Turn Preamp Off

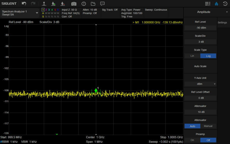pos(208,140)
